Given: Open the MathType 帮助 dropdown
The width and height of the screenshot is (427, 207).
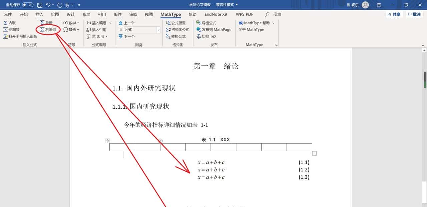Looking at the screenshot, I should [256, 23].
